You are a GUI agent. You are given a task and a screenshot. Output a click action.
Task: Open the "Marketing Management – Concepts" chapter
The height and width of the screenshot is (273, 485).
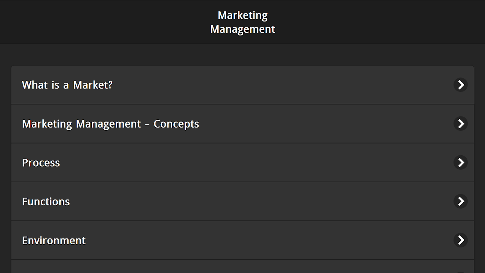pyautogui.click(x=110, y=124)
